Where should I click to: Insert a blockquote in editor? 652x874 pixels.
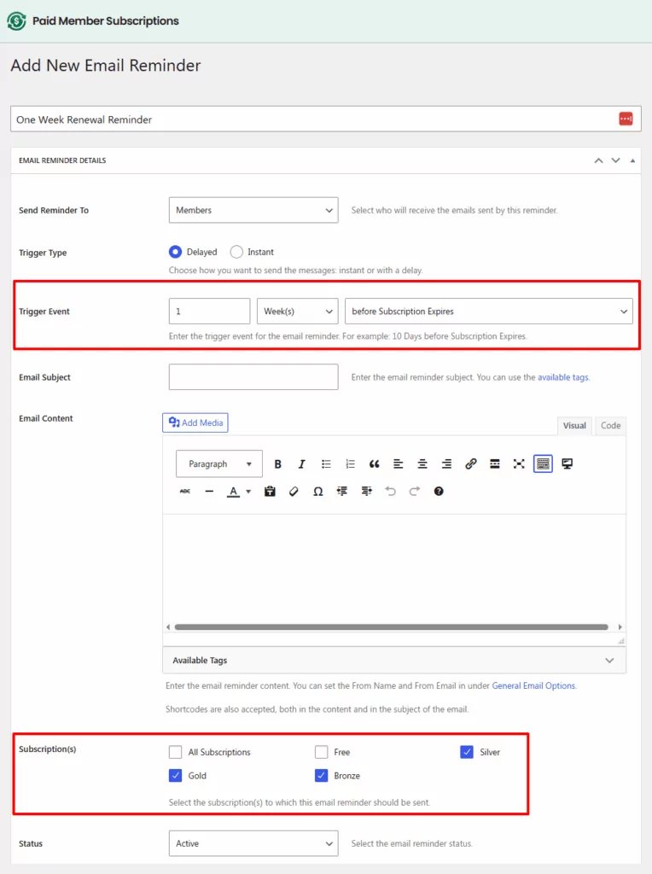pos(374,464)
